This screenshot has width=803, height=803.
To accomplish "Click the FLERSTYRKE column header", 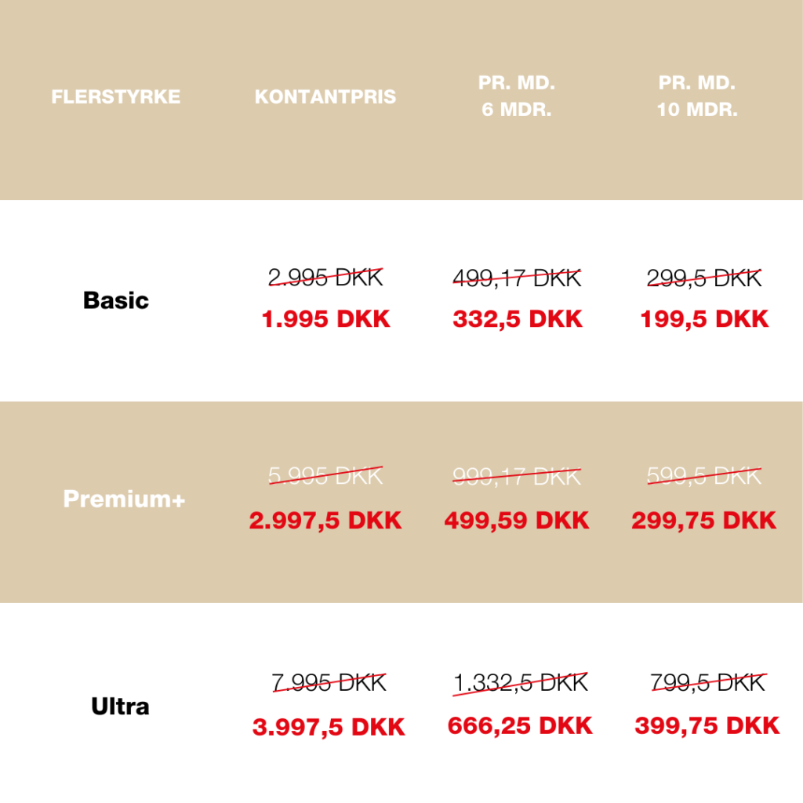I will 116,97.
